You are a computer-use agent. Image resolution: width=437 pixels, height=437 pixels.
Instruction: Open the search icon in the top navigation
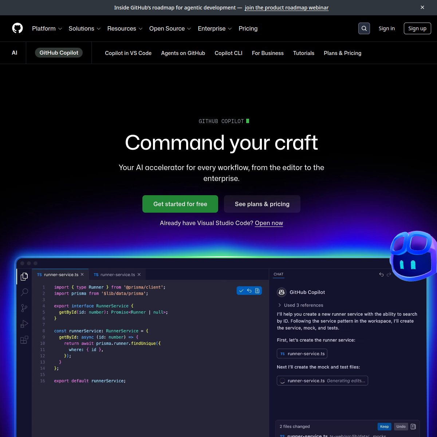coord(364,28)
